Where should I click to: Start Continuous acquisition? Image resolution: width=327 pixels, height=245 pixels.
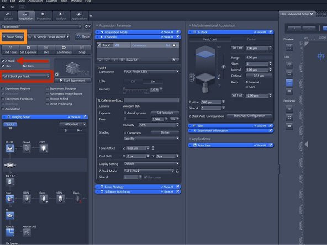click(x=64, y=50)
